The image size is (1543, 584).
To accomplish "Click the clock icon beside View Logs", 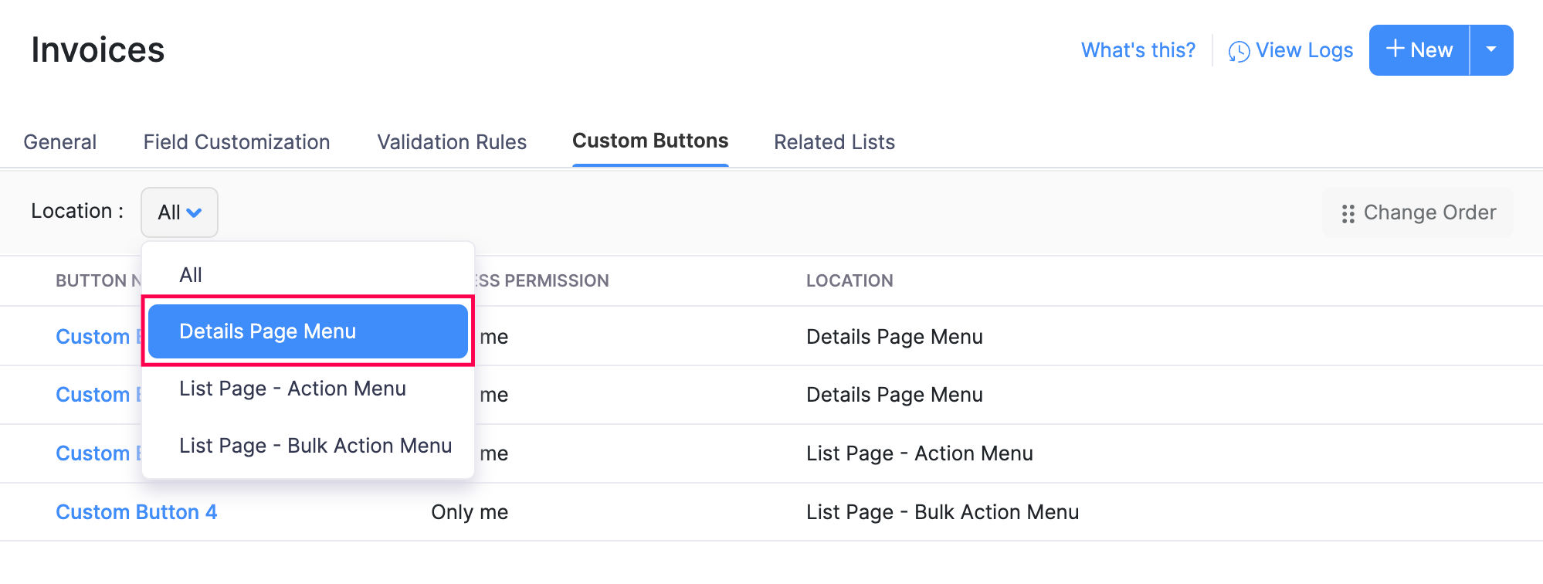I will [x=1239, y=52].
